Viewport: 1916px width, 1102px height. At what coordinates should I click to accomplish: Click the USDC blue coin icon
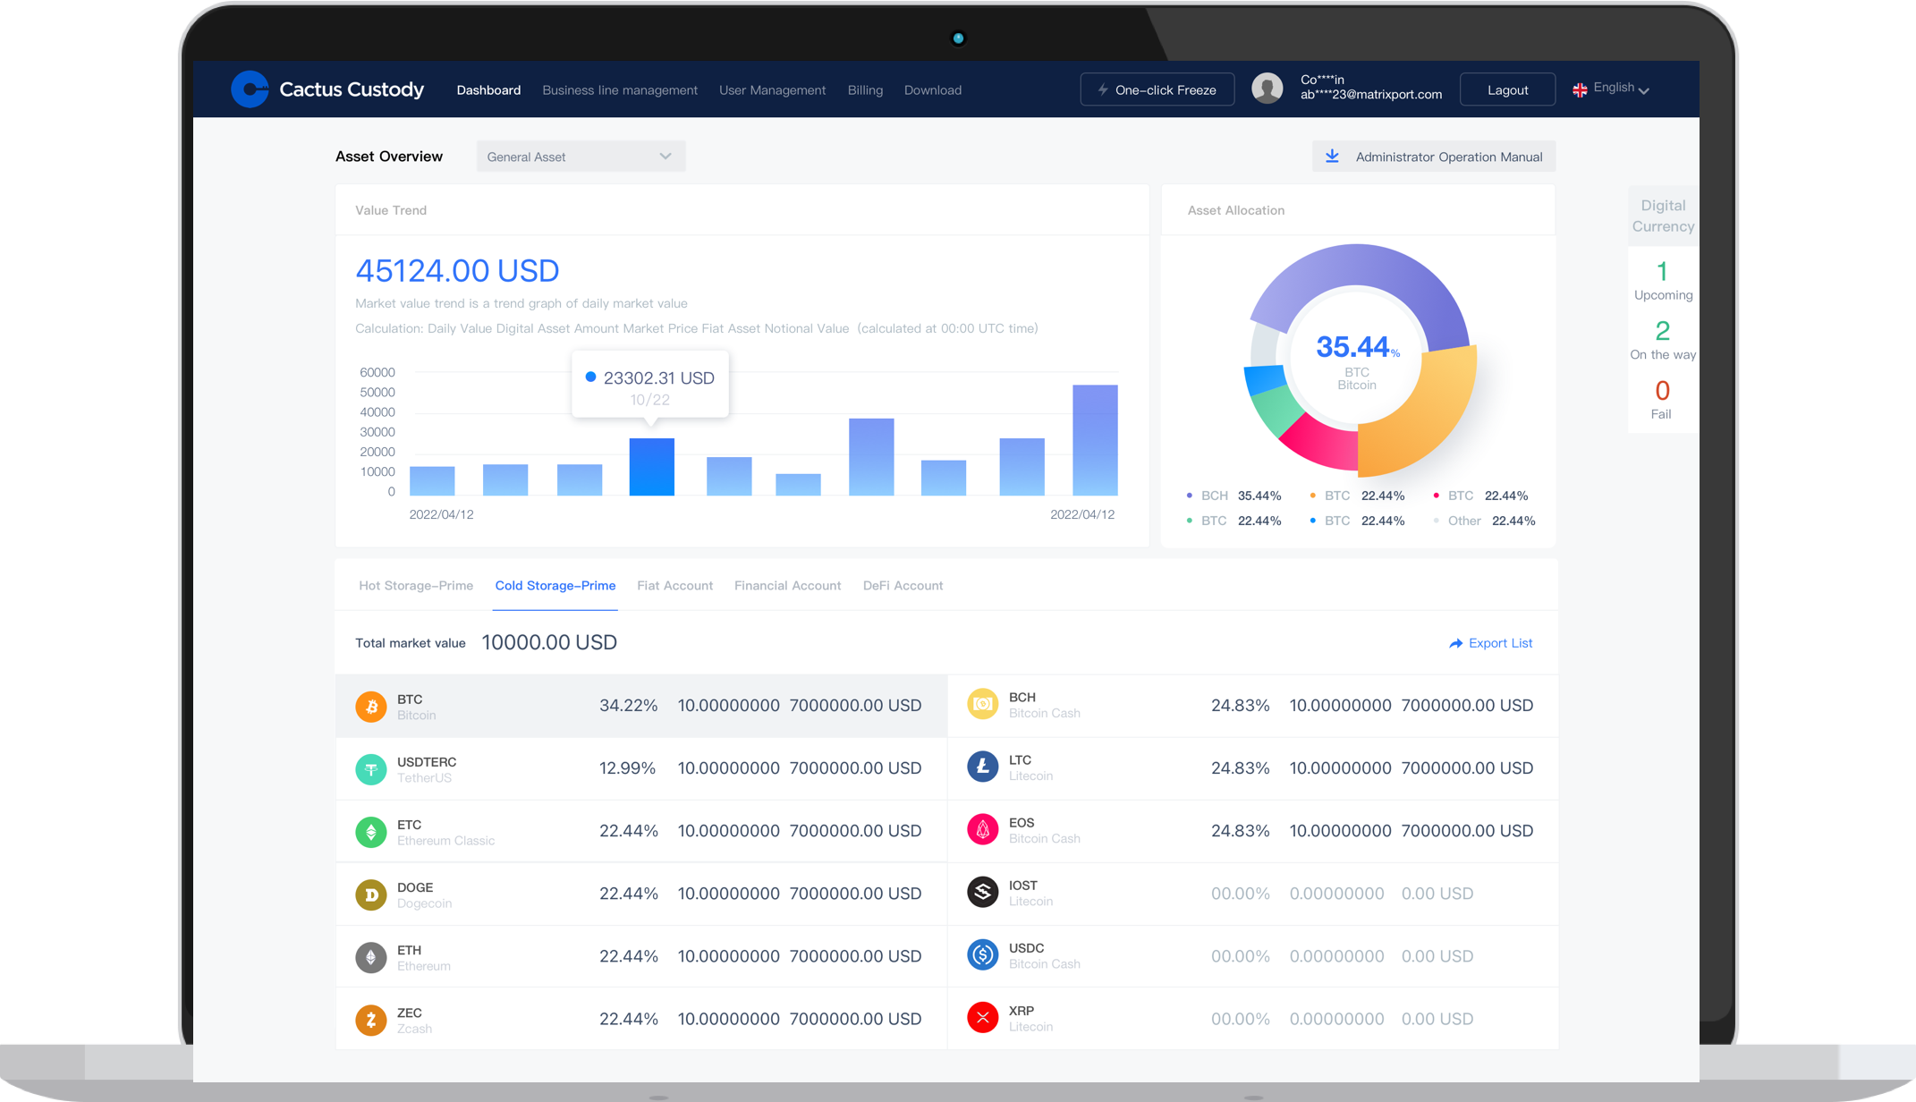pyautogui.click(x=982, y=955)
